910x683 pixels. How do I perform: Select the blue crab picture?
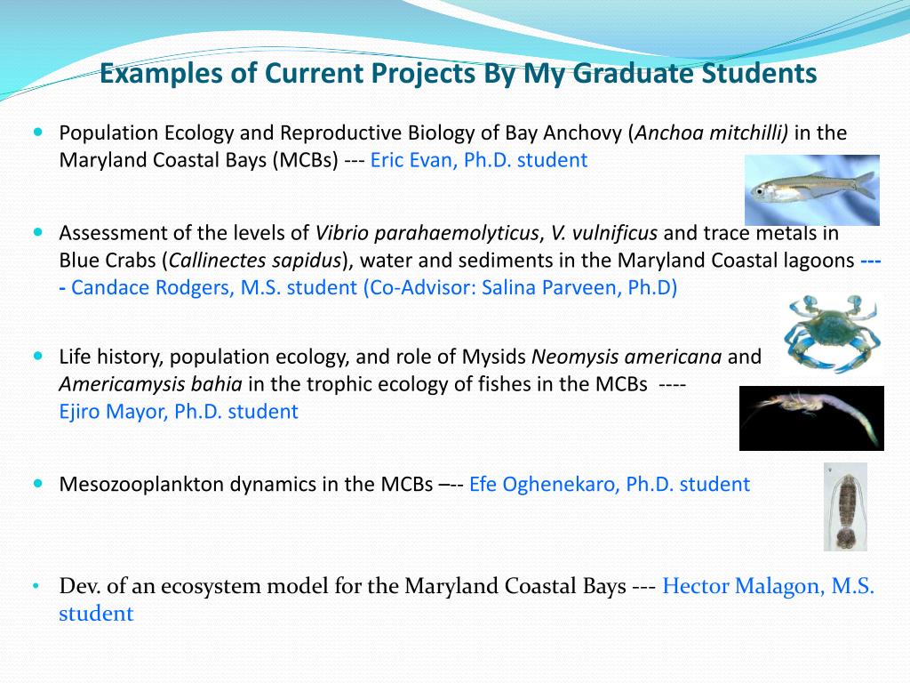click(x=832, y=333)
